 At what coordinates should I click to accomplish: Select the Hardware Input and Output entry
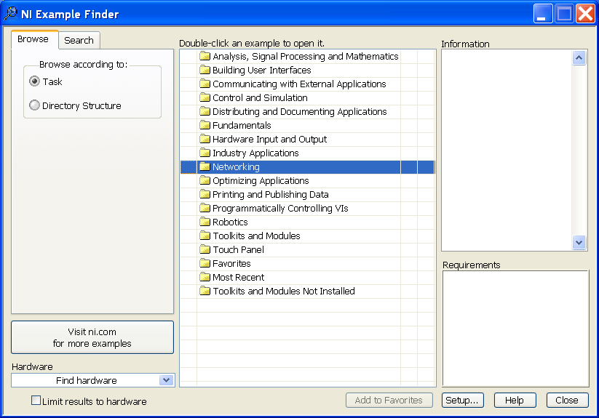coord(269,140)
